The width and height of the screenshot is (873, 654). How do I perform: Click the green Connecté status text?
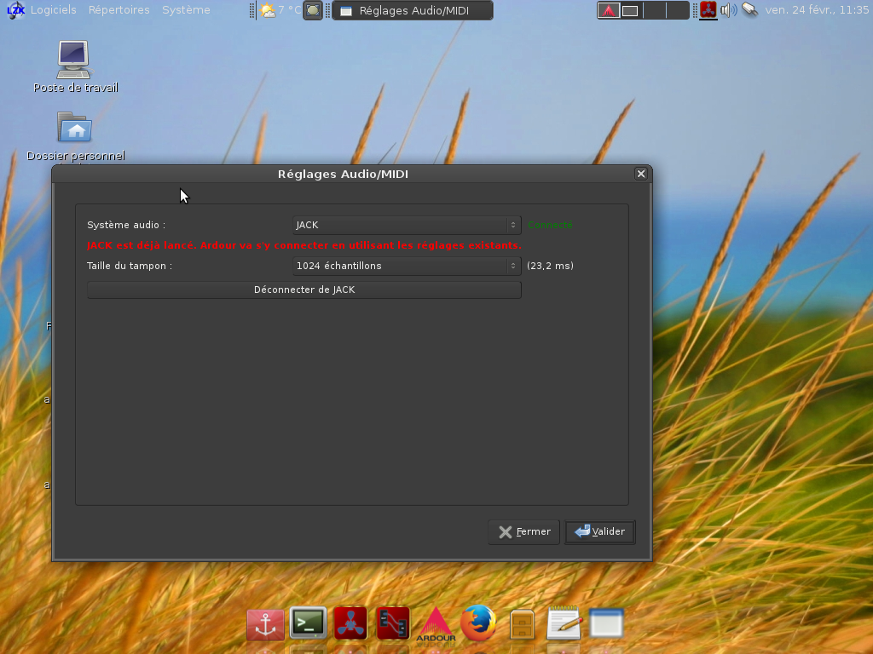[x=550, y=225]
